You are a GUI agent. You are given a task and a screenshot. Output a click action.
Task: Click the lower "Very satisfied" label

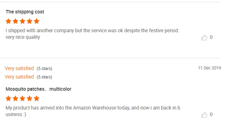[19, 77]
